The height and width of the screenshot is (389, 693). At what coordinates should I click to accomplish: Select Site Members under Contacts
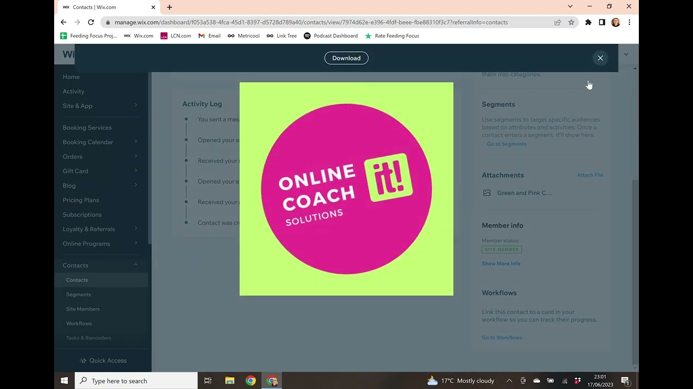pyautogui.click(x=83, y=309)
